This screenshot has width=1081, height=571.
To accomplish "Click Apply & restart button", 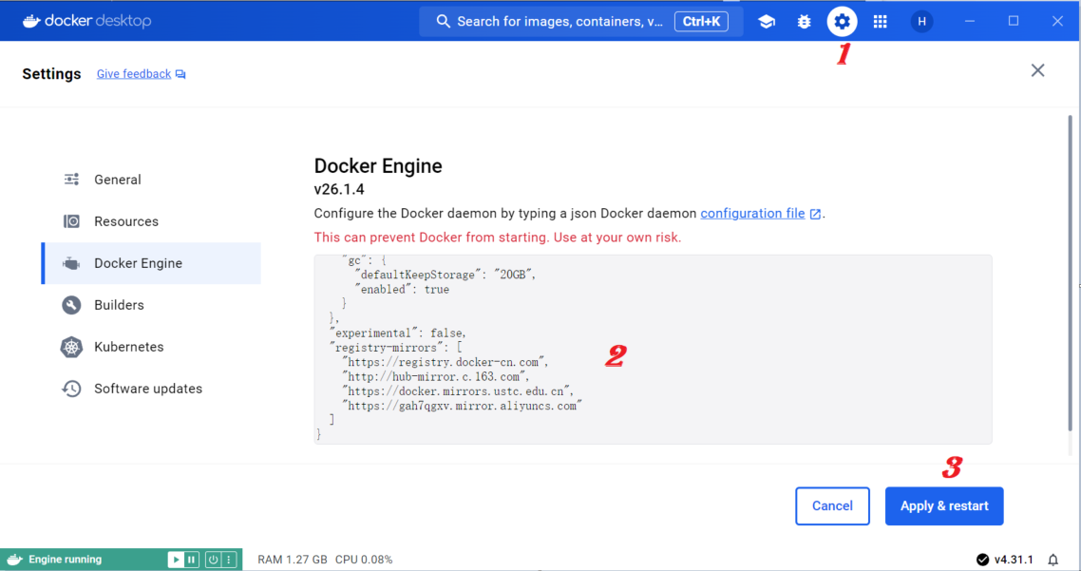I will [944, 506].
